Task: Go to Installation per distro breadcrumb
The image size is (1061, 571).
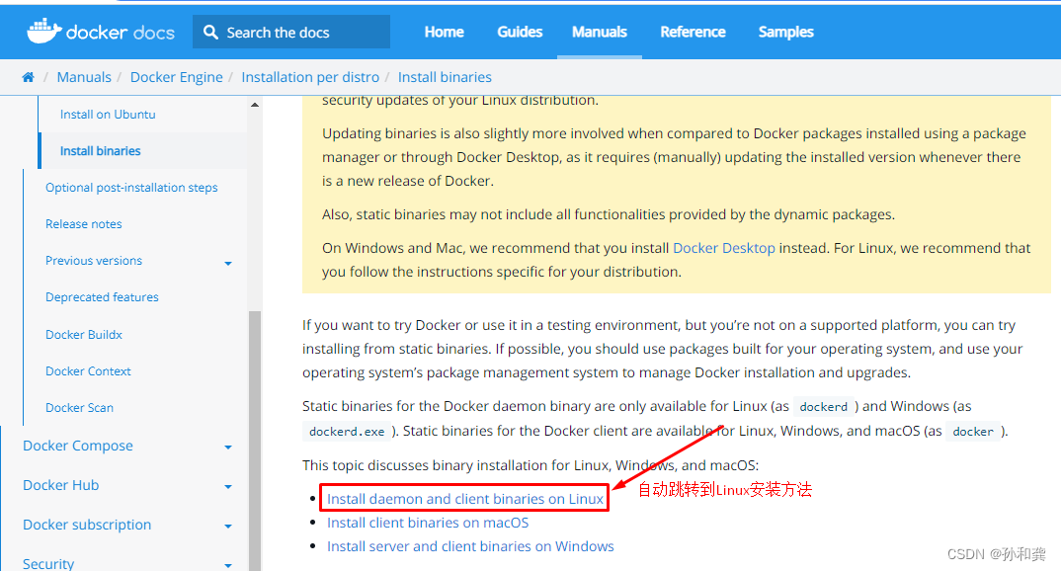Action: pyautogui.click(x=310, y=77)
